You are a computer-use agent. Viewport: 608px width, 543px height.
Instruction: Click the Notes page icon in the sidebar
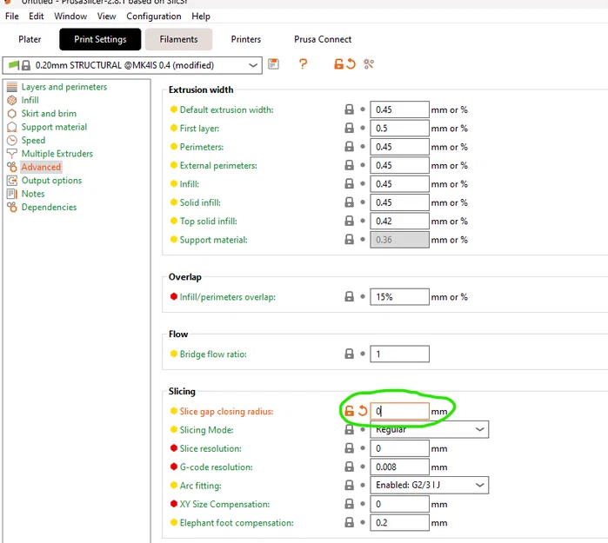(12, 194)
